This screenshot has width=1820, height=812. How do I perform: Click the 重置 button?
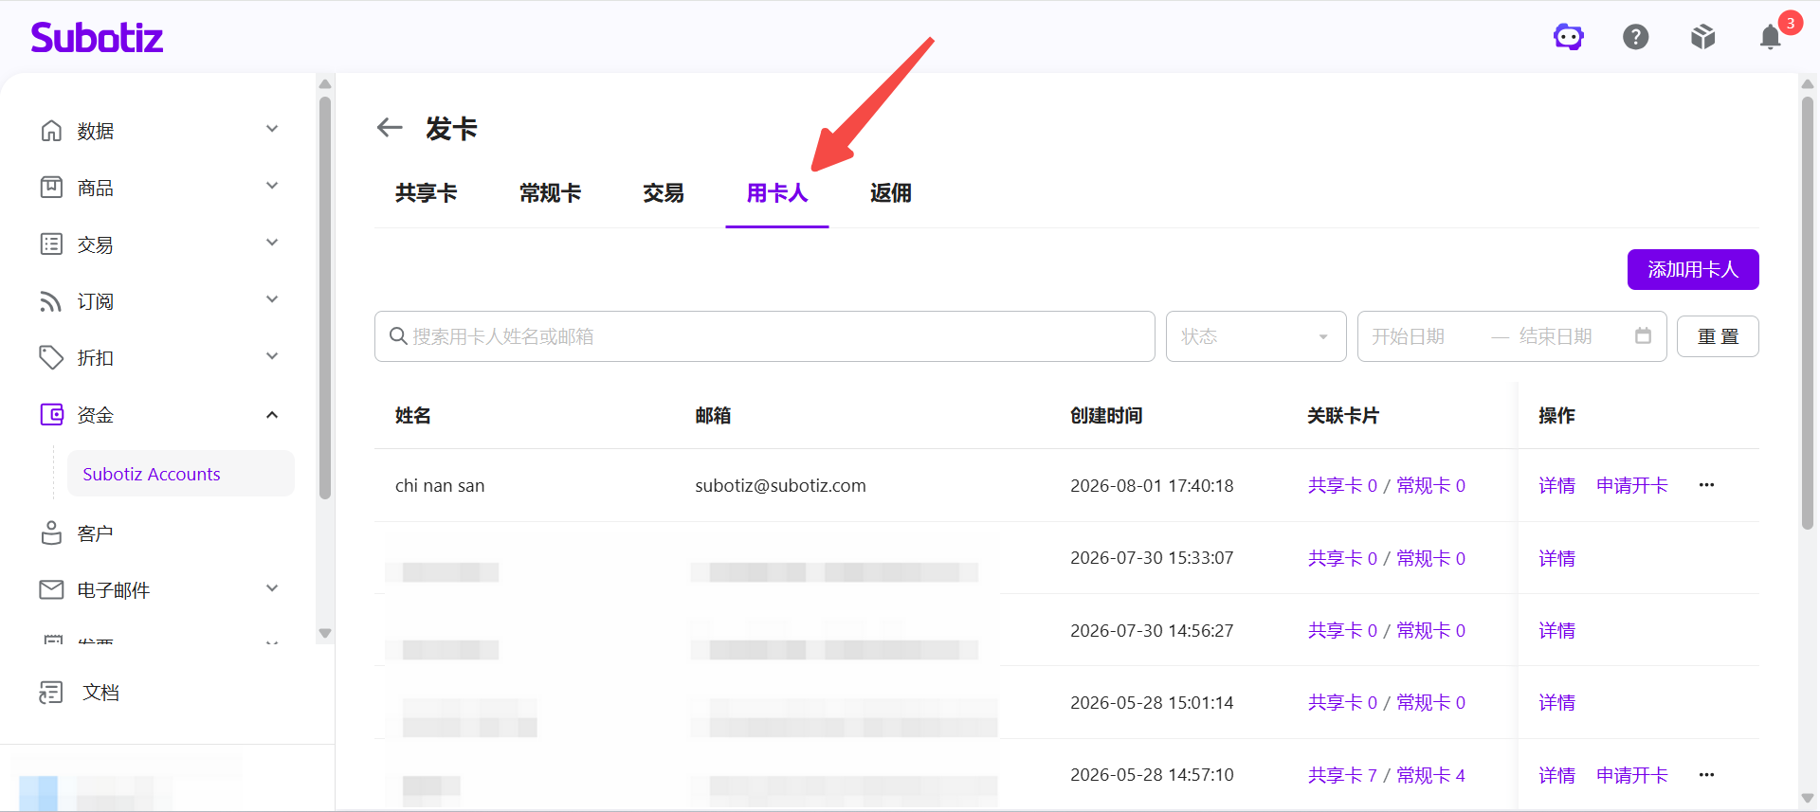[x=1718, y=336]
